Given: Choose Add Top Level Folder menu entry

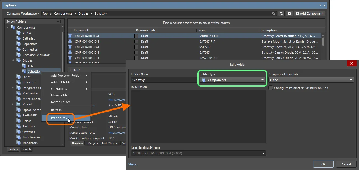Looking at the screenshot, I should tap(66, 76).
